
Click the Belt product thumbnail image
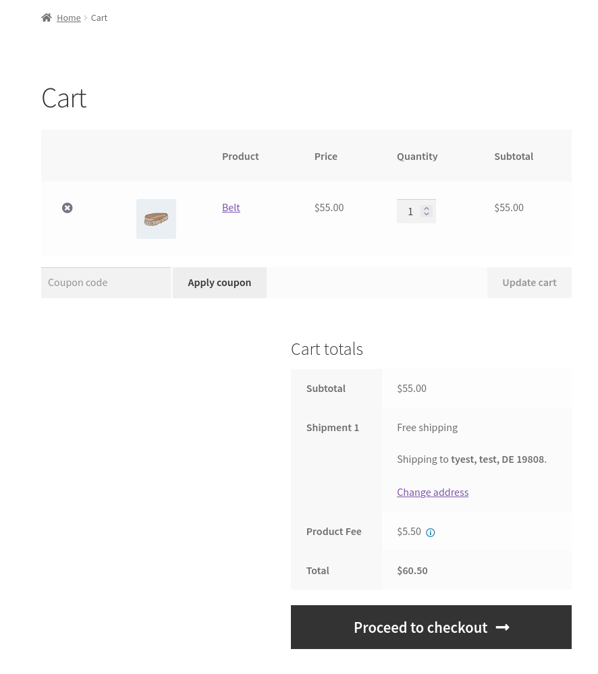[156, 219]
